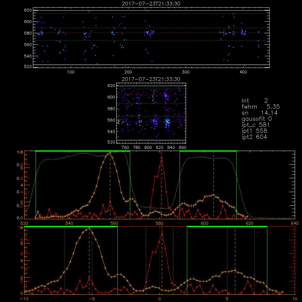Click x-axis label 200 in top image plot
Image resolution: width=302 pixels, height=302 pixels.
(128, 72)
